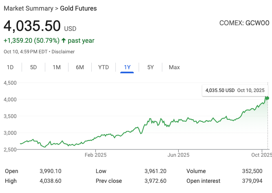The image size is (272, 193).
Task: Open the Disclaimer link
Action: [63, 52]
